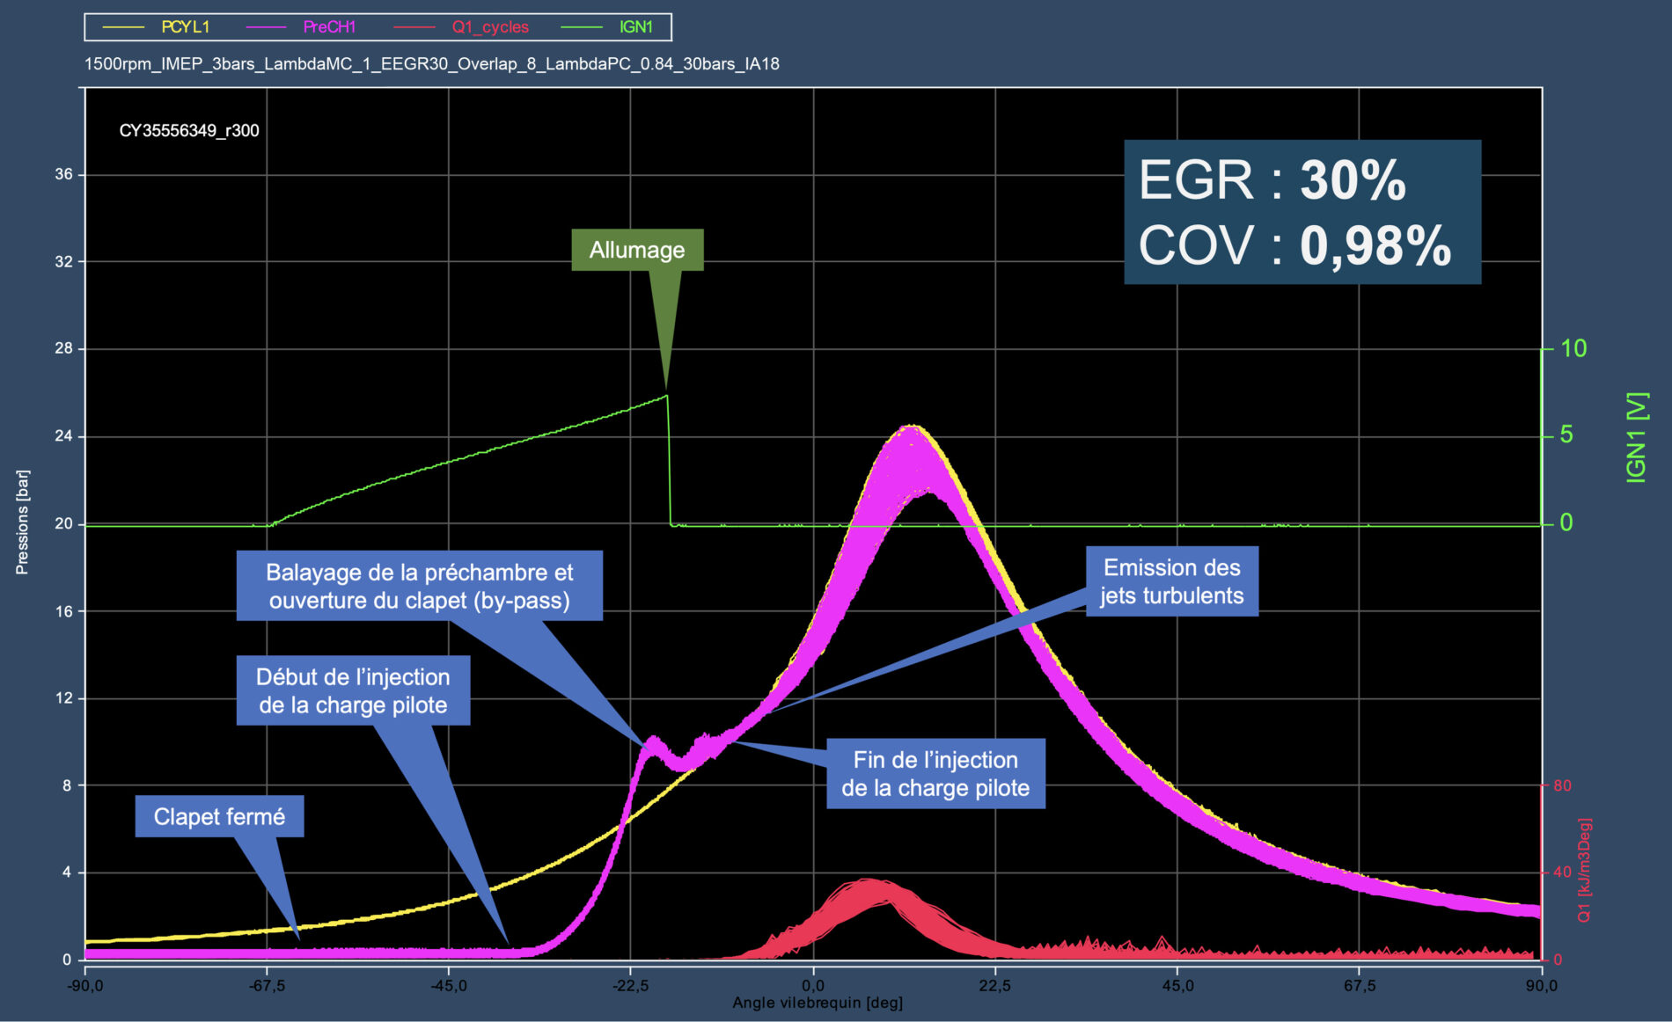
Task: Select the long 1500rpm_IMEP_3bars test title
Action: point(431,64)
